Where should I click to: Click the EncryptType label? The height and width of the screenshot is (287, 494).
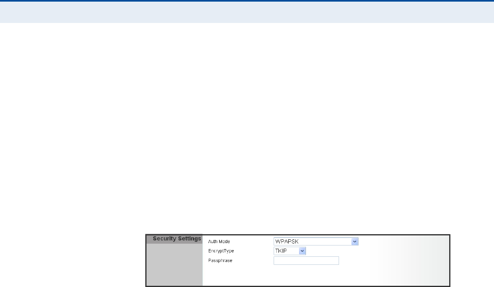pyautogui.click(x=221, y=251)
